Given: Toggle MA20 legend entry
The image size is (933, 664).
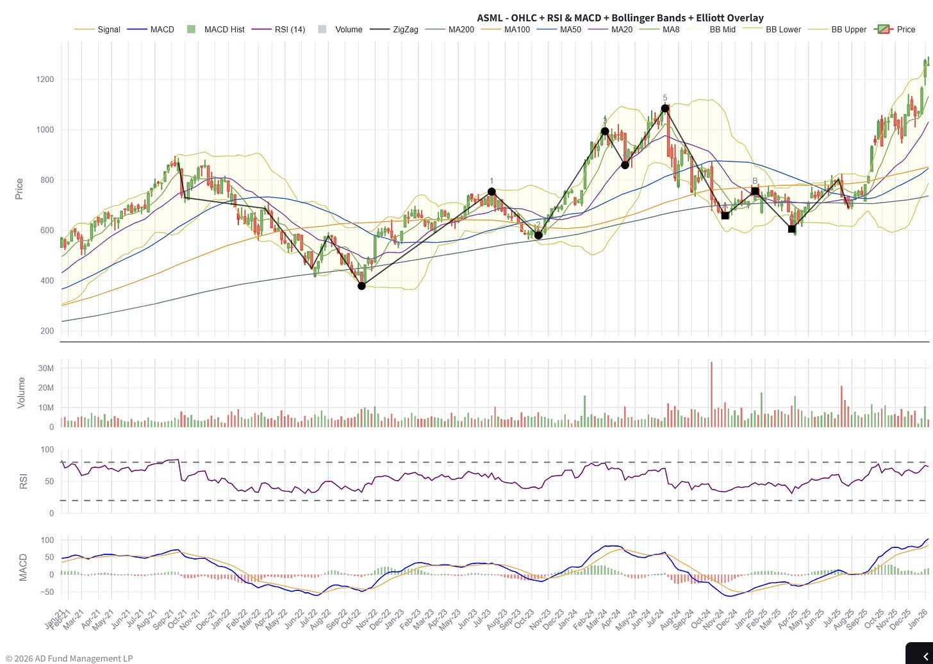Looking at the screenshot, I should pyautogui.click(x=610, y=29).
